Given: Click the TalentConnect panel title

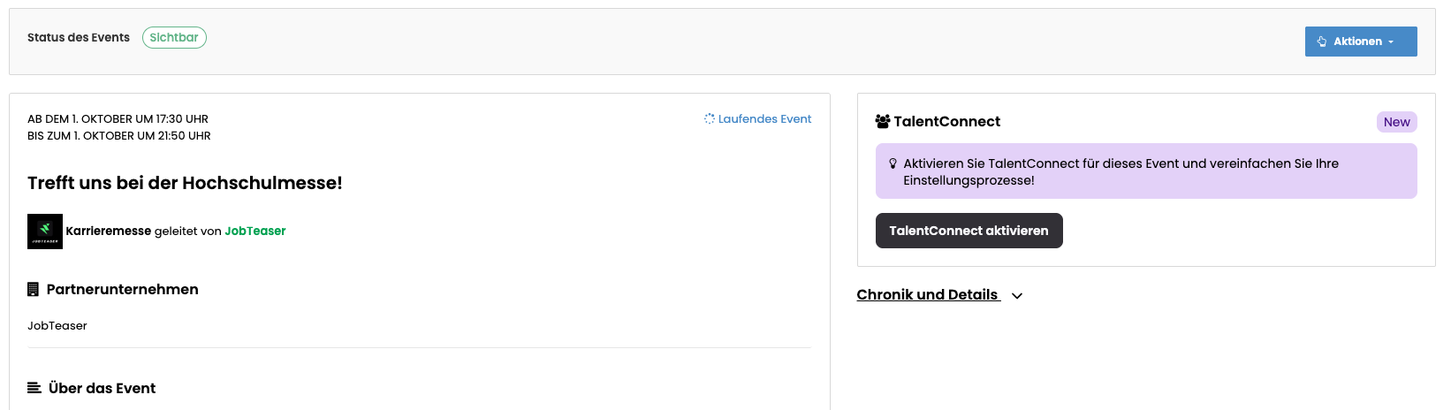Looking at the screenshot, I should [x=946, y=121].
